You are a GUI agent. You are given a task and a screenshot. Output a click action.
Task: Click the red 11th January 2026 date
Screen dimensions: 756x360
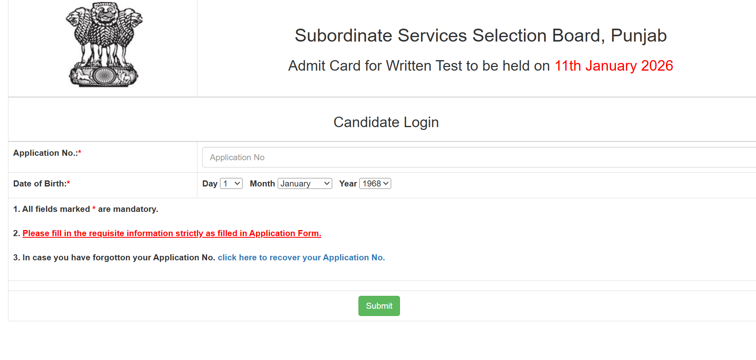(x=614, y=66)
